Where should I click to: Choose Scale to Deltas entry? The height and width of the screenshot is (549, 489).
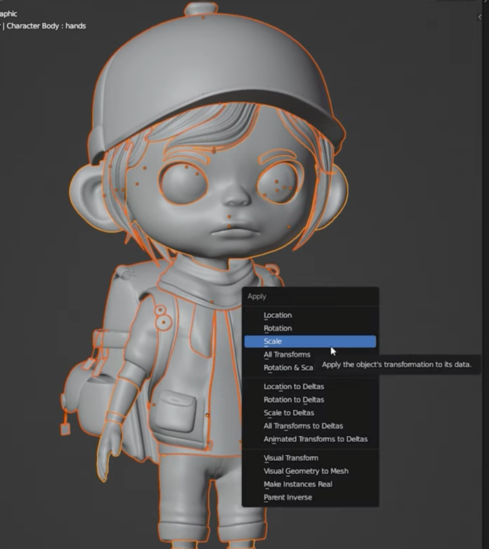[288, 413]
